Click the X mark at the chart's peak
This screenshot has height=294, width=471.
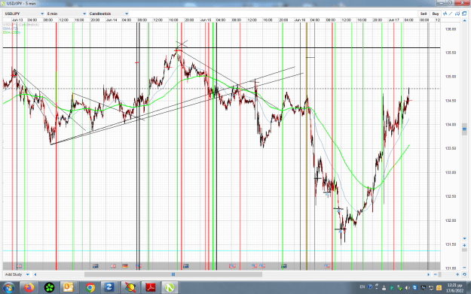click(x=182, y=44)
